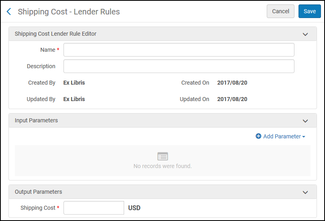Screen dimensions: 325x221
Task: Collapse the Shipping Cost Lender Rule Editor section
Action: coord(305,34)
